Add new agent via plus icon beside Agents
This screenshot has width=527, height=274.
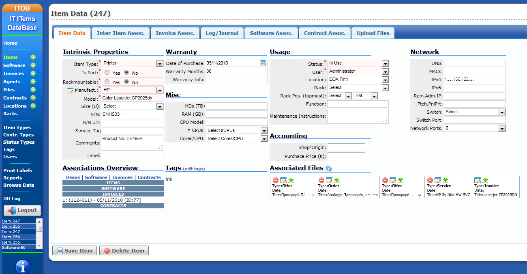(33, 82)
